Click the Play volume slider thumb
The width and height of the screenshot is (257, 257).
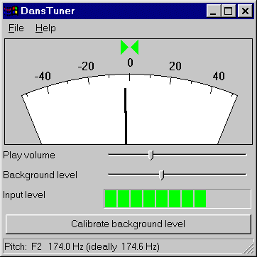(151, 155)
